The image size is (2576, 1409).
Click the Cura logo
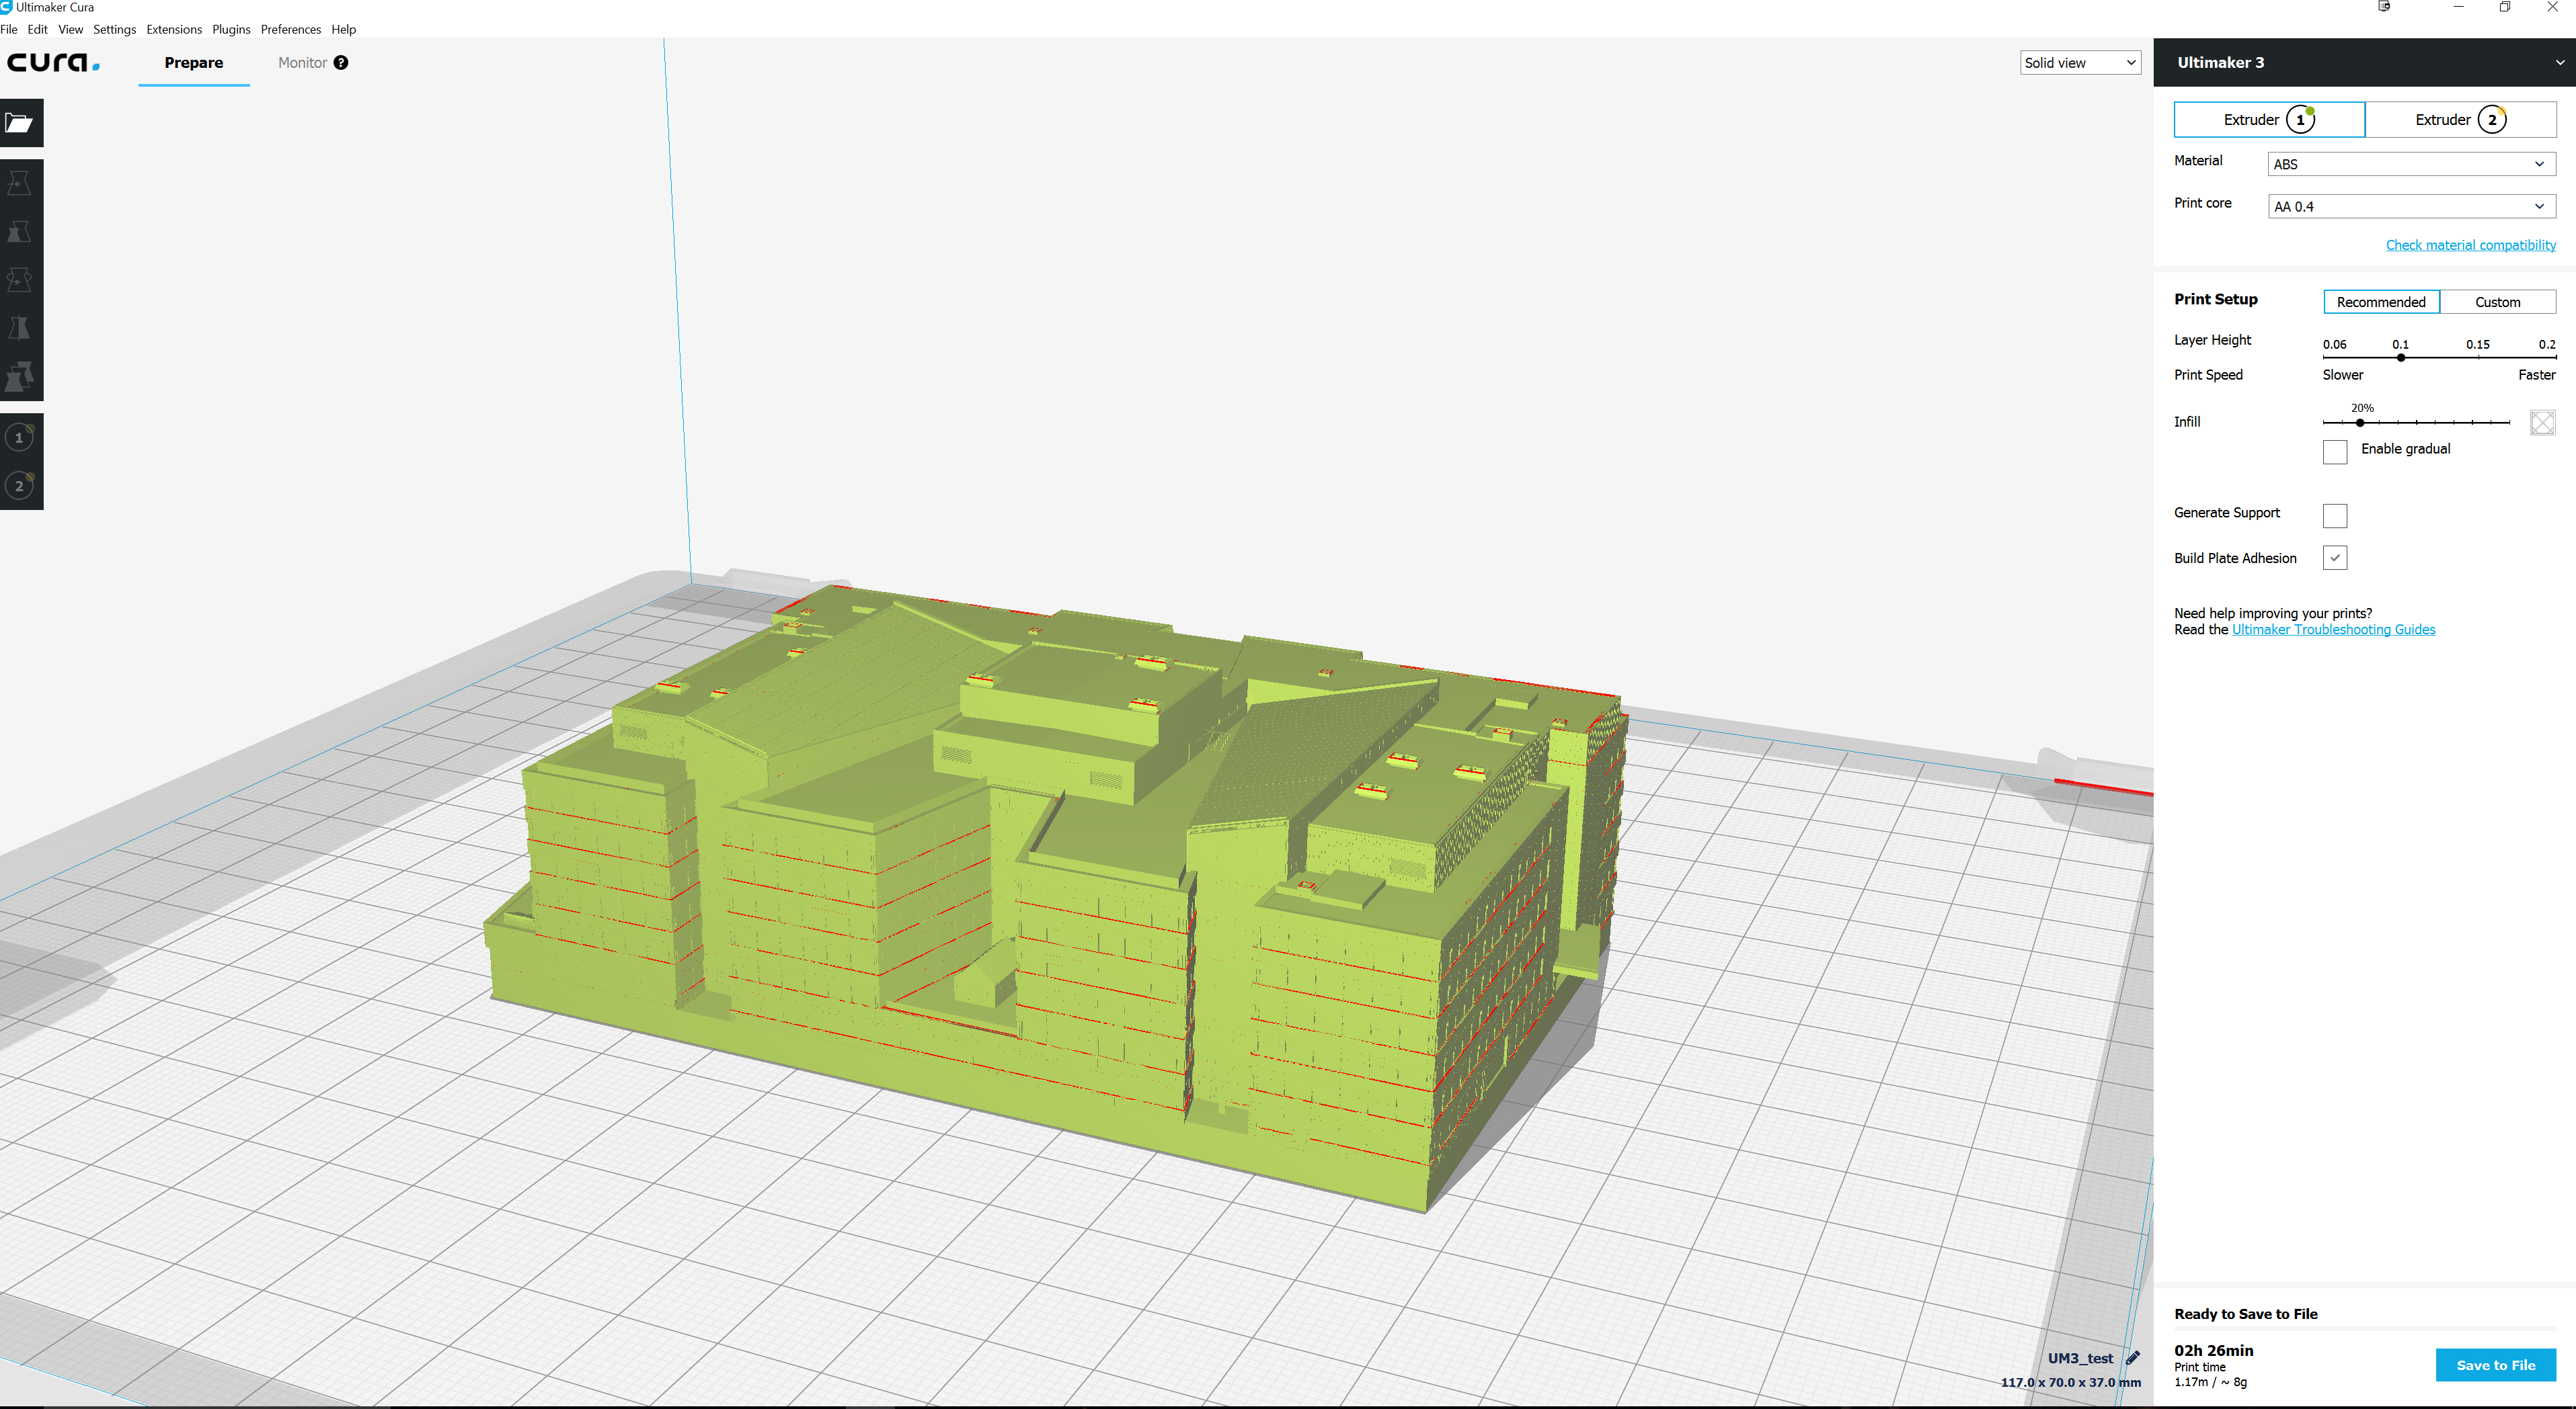click(53, 63)
